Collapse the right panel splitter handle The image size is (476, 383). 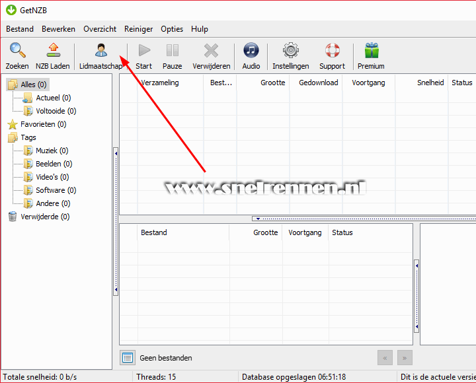416,296
